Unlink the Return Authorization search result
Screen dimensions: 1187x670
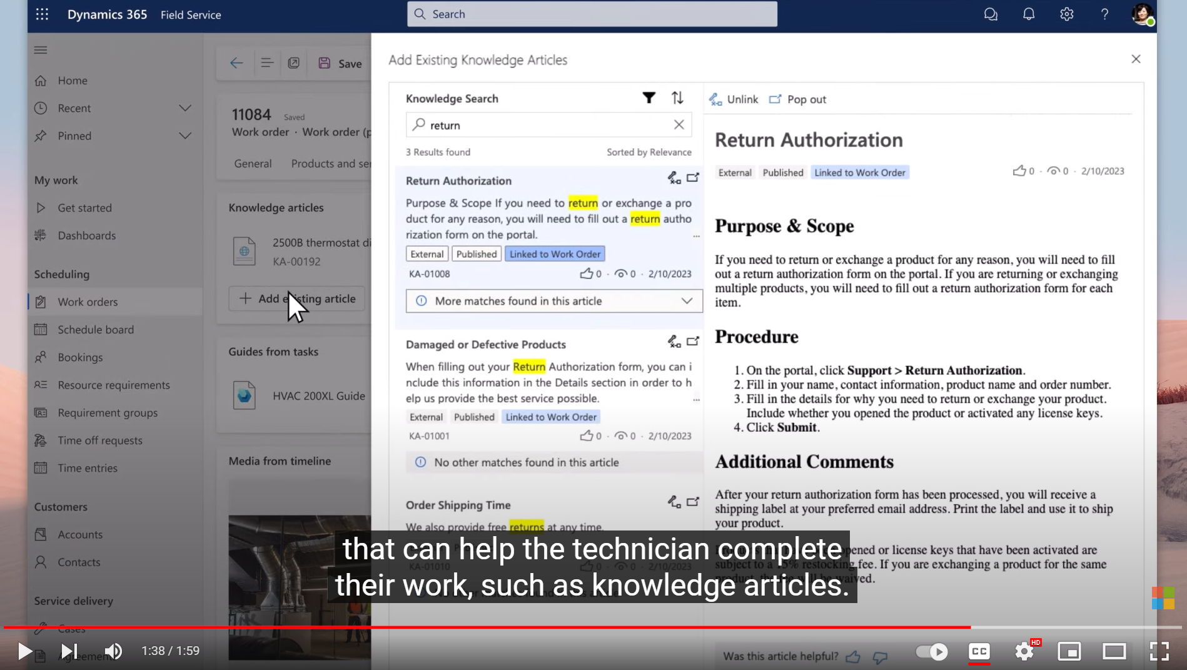674,178
